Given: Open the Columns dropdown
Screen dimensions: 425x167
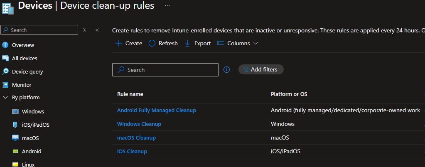Looking at the screenshot, I should coord(238,43).
